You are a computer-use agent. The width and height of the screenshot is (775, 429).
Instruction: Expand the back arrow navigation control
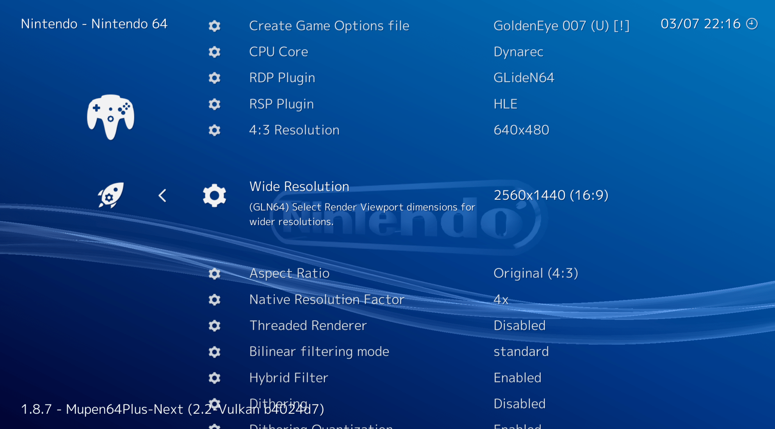[162, 195]
